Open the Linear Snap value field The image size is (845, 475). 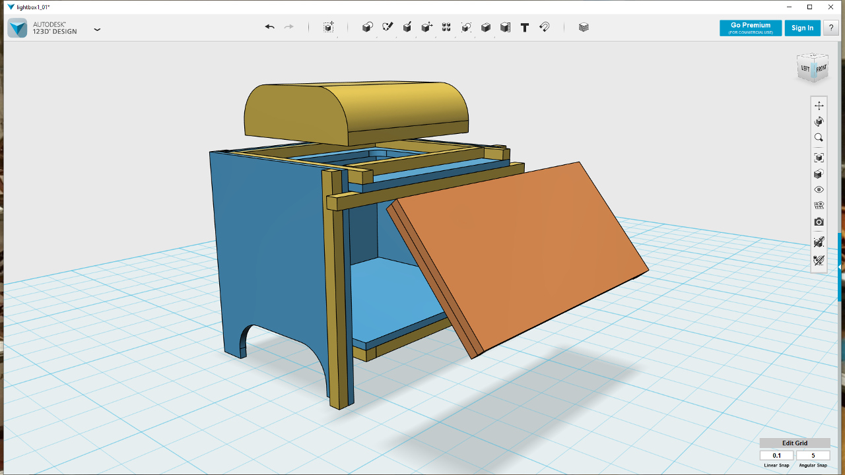click(x=777, y=455)
